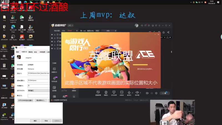Mute the 麦克风 microphone
222x125 pixels.
[x=129, y=93]
